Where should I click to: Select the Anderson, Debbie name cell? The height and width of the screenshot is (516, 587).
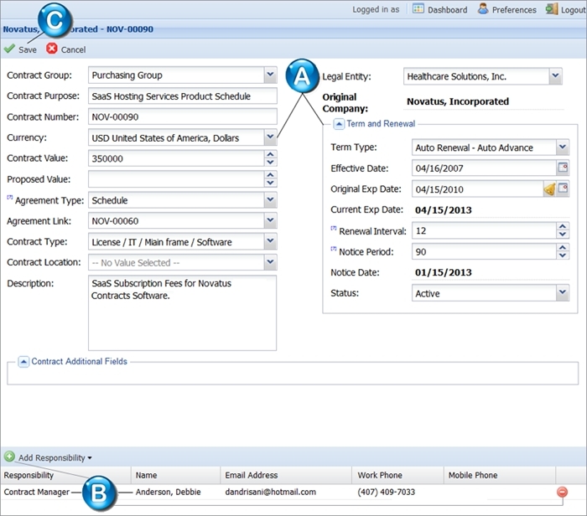168,492
